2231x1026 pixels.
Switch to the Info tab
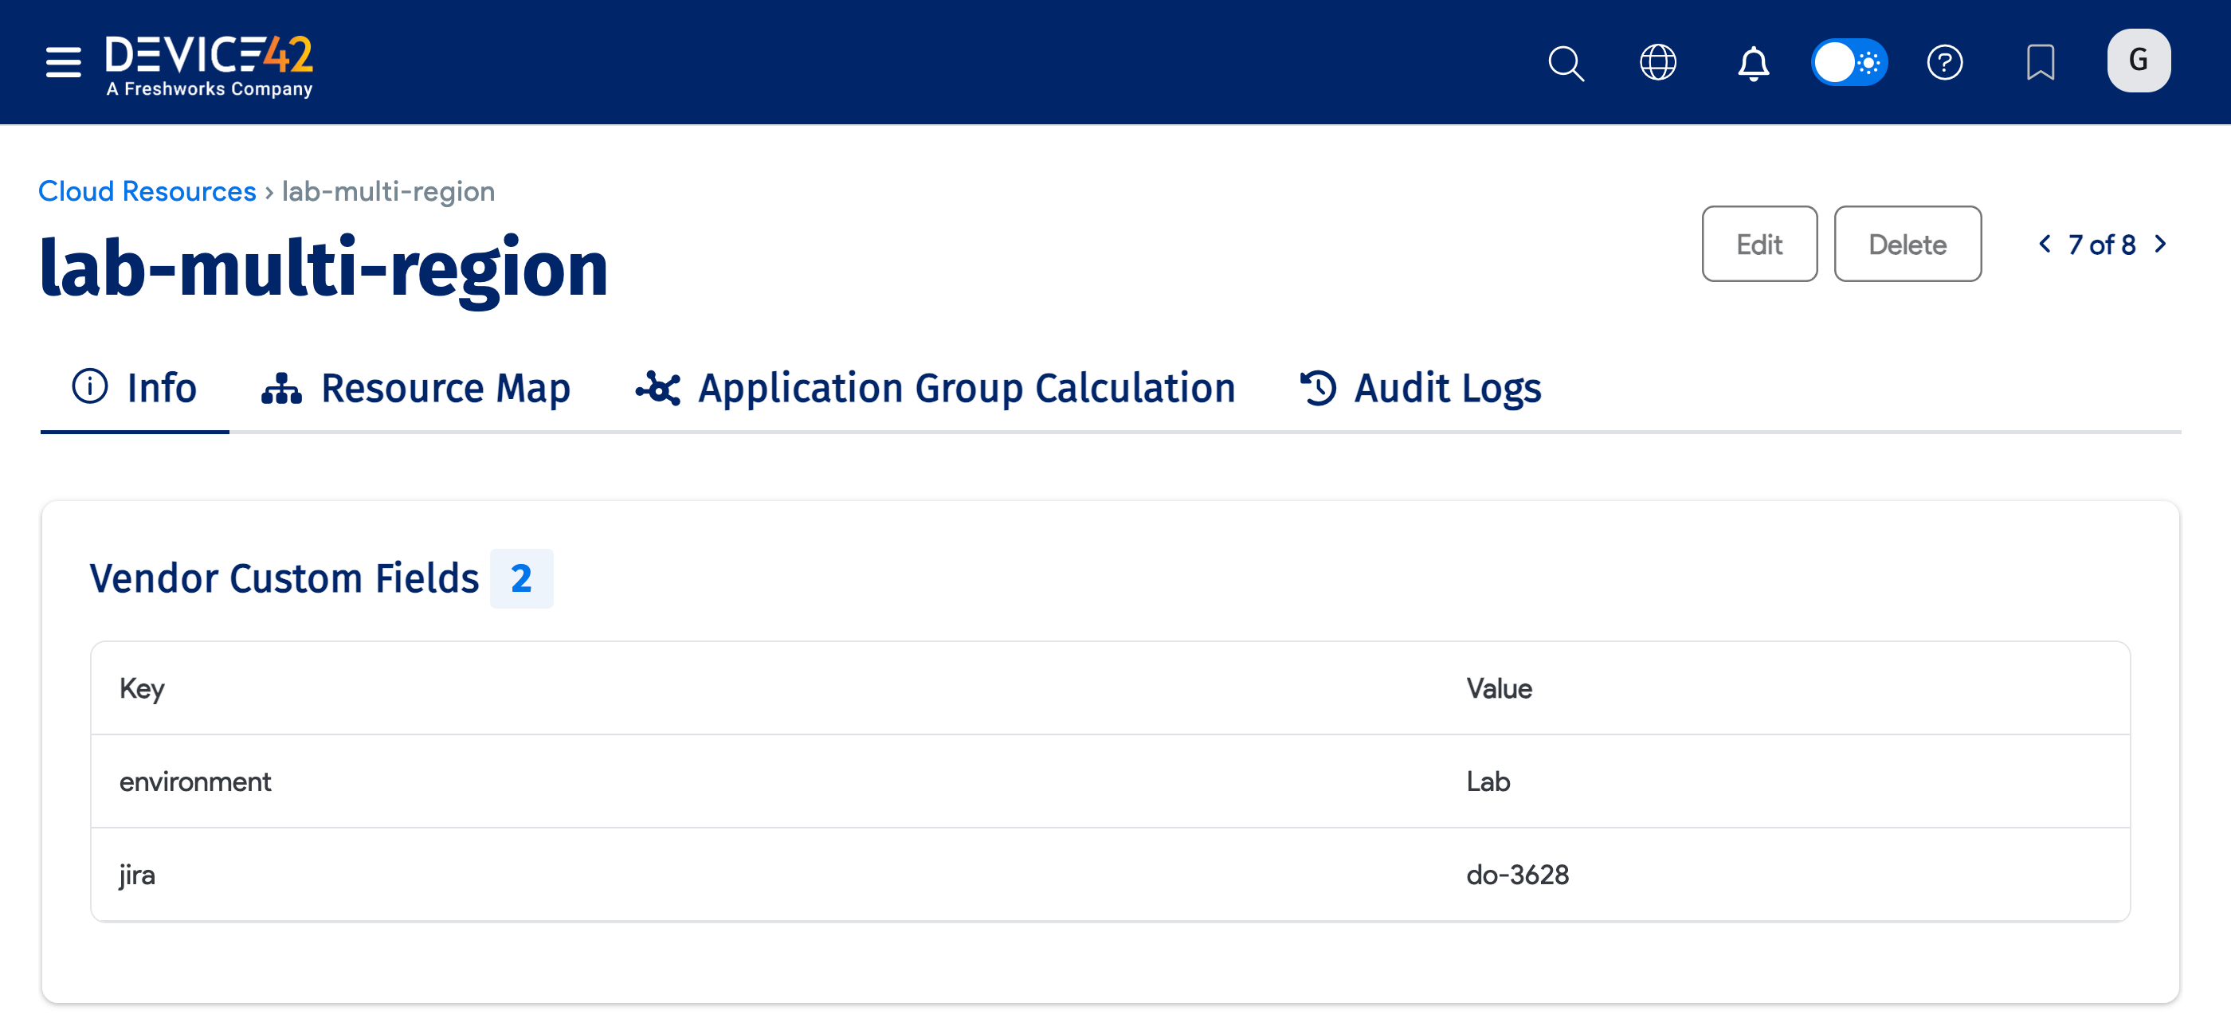pos(135,388)
